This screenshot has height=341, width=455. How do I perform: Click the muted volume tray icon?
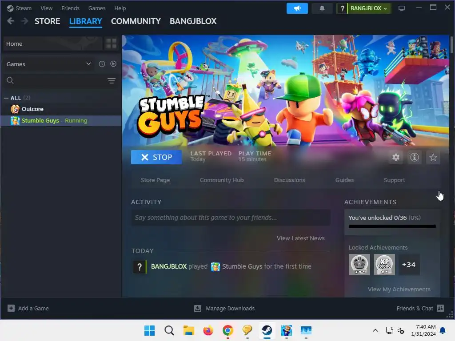point(401,330)
